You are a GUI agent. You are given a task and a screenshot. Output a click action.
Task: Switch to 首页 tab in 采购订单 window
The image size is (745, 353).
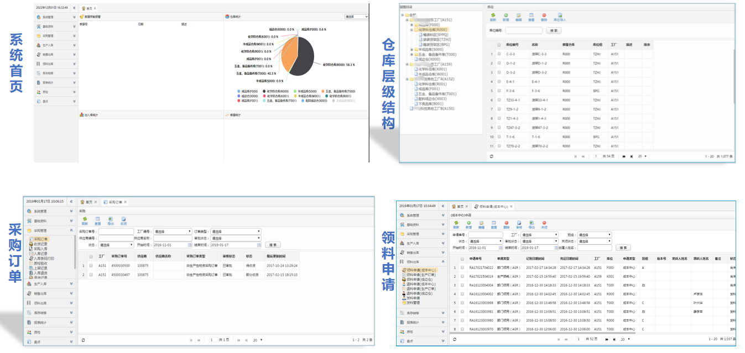88,202
